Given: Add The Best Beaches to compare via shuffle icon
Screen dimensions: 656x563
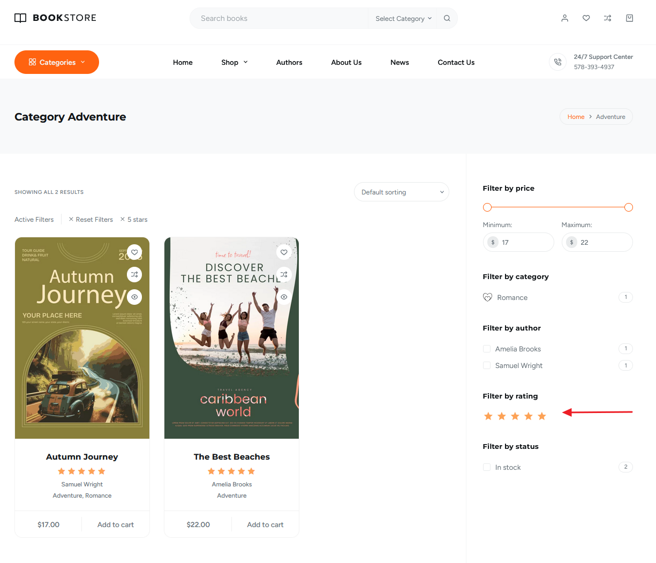Looking at the screenshot, I should tap(284, 274).
